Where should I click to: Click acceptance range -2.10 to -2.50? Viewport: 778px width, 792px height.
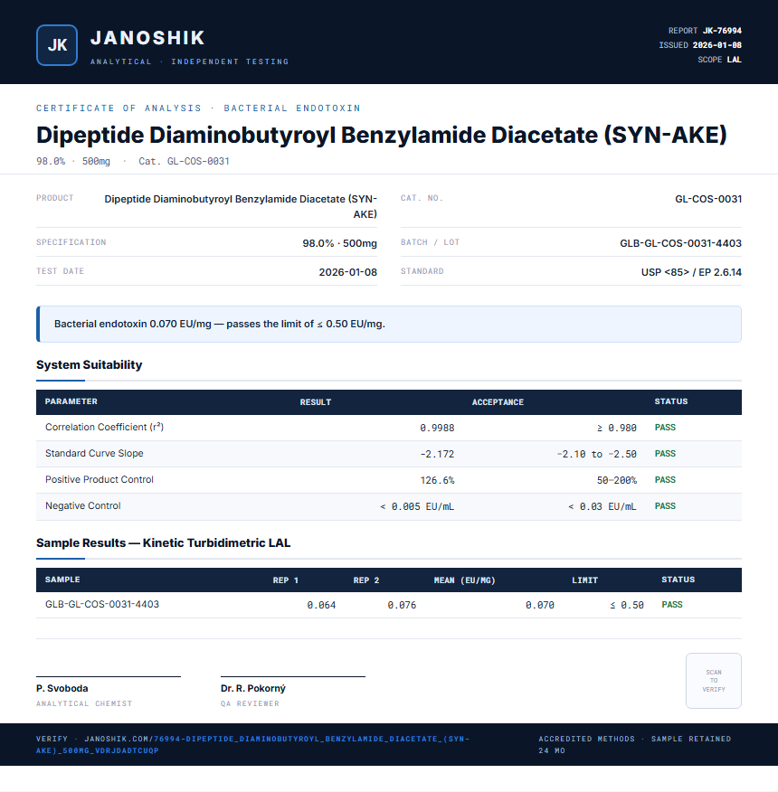[596, 454]
